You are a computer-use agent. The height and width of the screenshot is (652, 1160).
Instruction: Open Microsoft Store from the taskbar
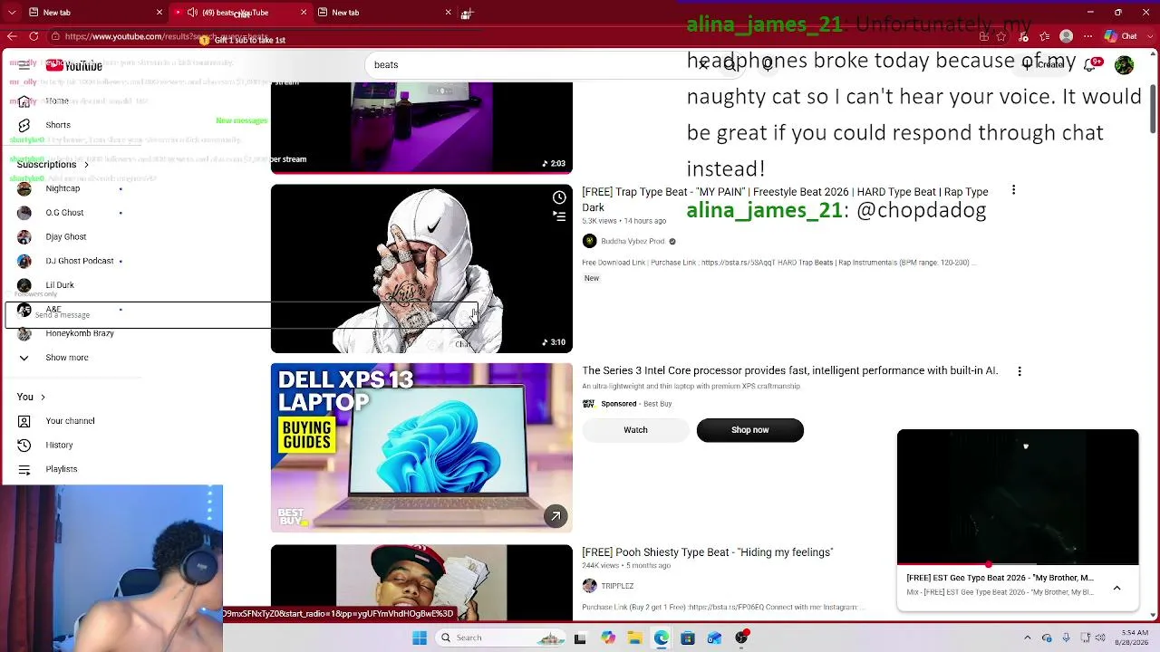click(x=688, y=638)
